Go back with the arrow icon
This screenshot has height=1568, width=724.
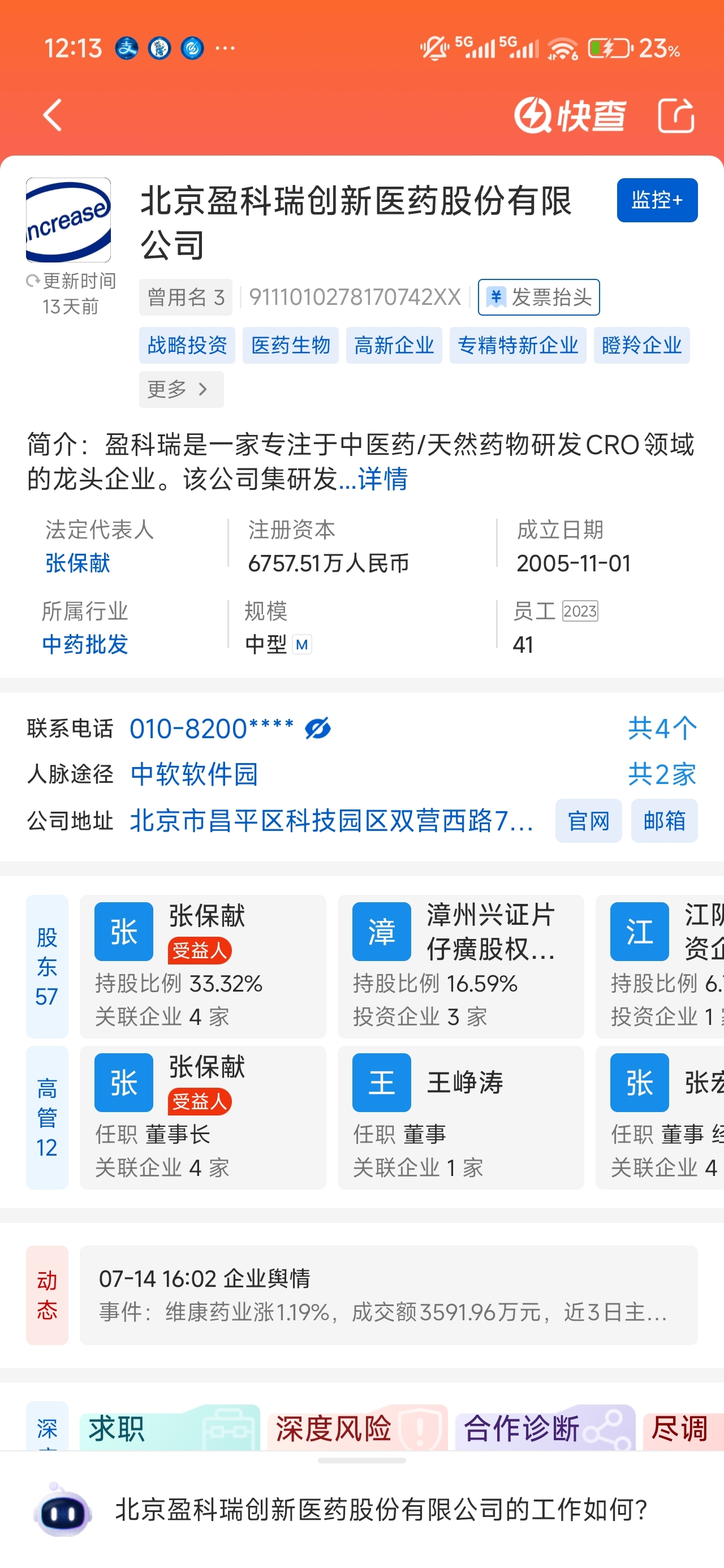(53, 115)
